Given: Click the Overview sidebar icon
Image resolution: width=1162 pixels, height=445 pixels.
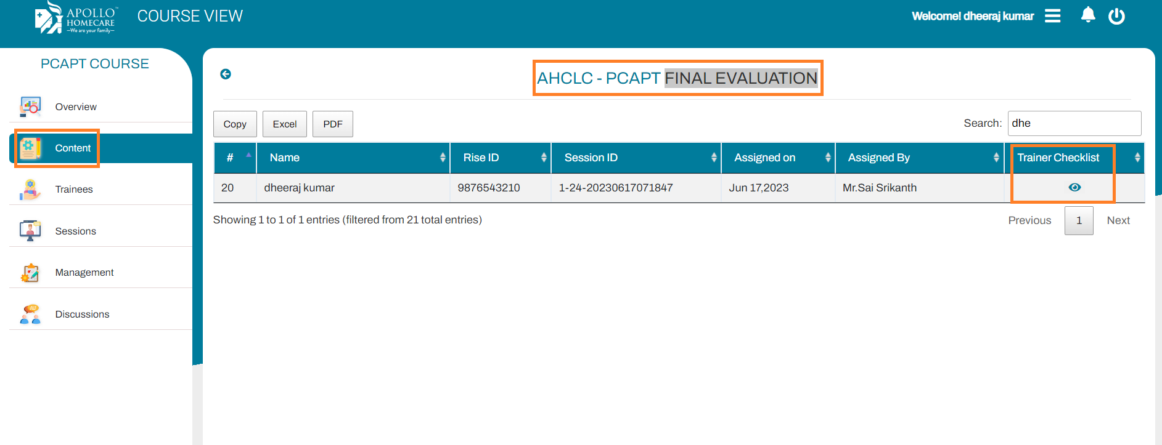Looking at the screenshot, I should 30,106.
